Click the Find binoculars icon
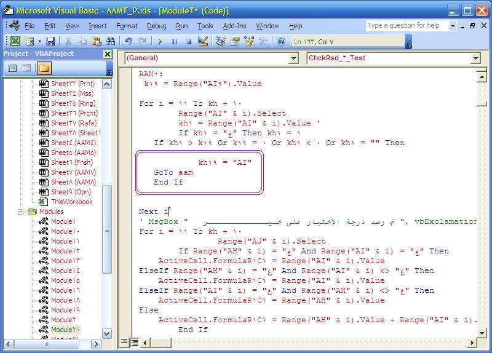 click(111, 41)
